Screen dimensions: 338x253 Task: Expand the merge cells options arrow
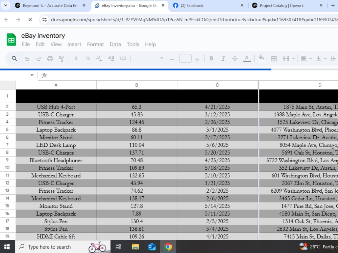pos(293,58)
